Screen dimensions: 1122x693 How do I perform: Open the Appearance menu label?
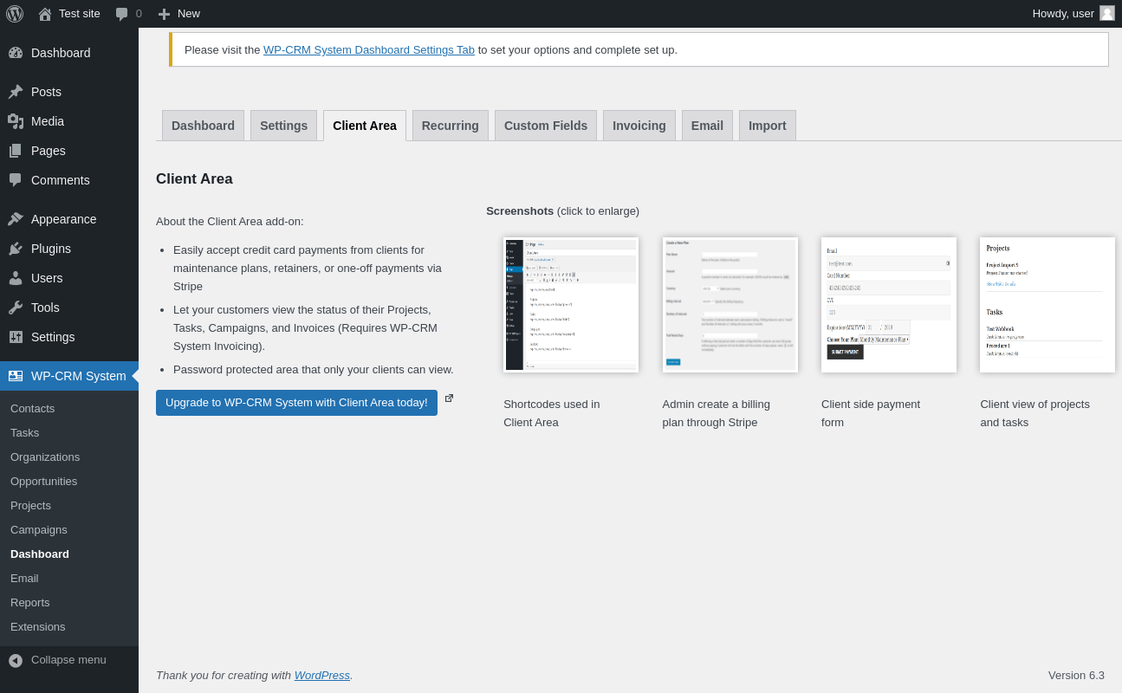(64, 219)
